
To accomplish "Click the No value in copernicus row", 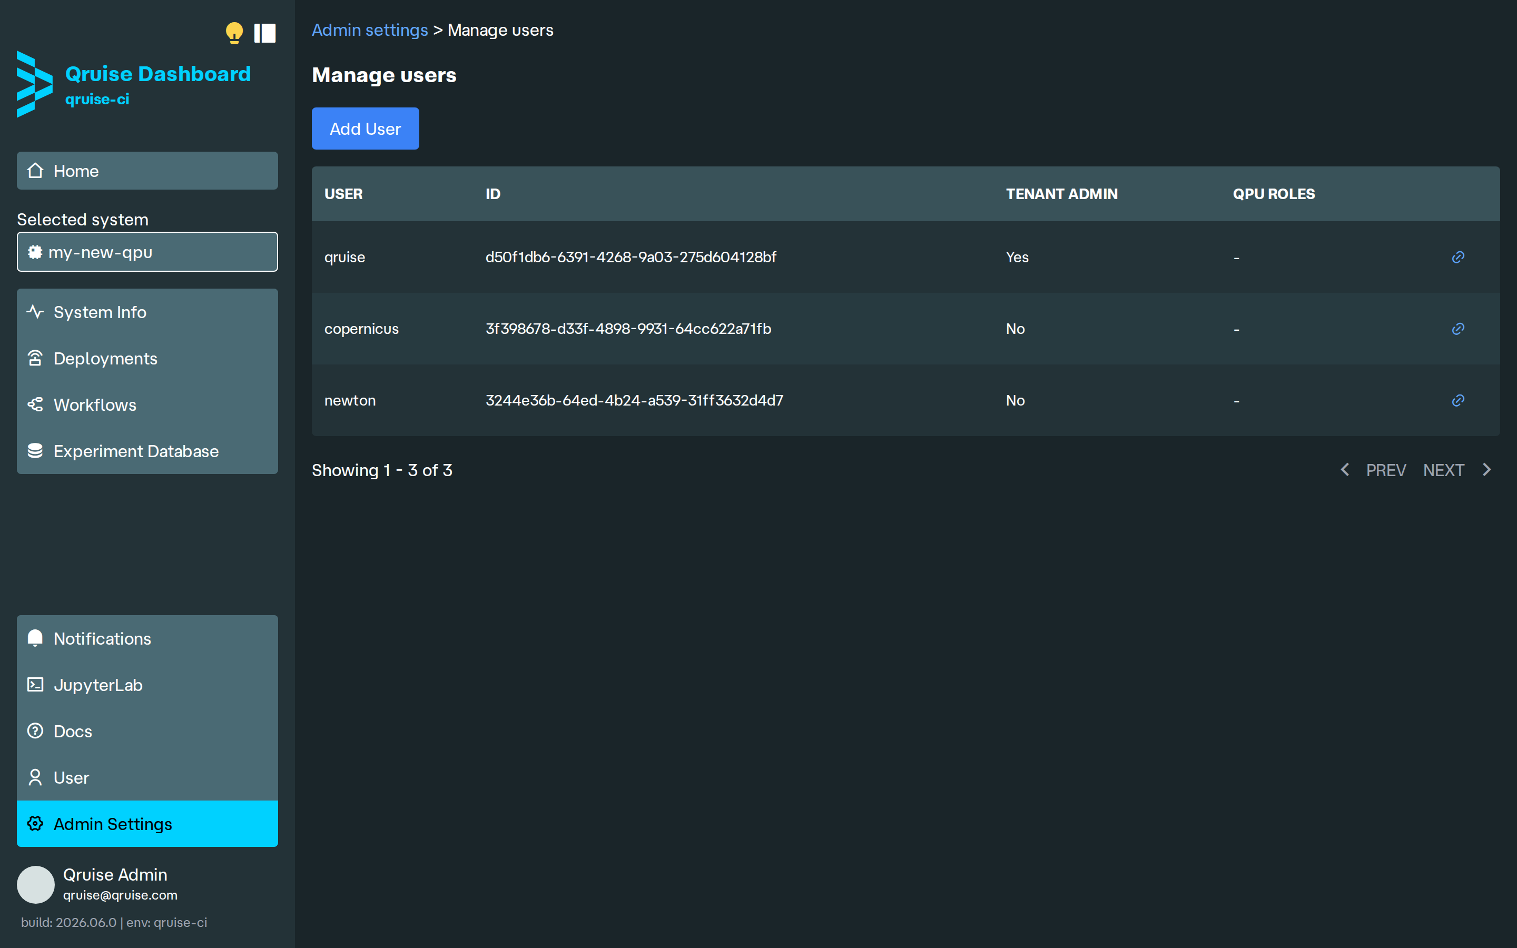I will [1015, 329].
